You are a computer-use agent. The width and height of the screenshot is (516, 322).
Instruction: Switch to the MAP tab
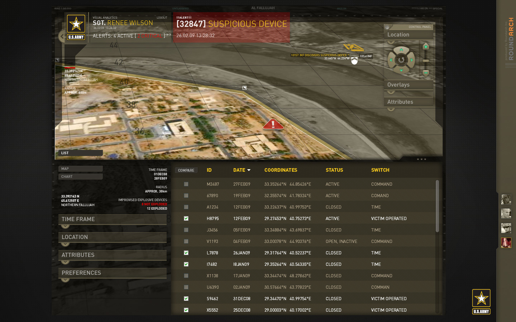point(81,169)
